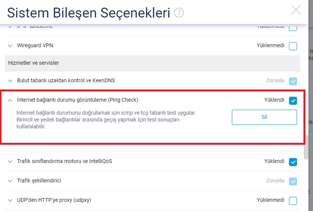313x211 pixels.
Task: Enable UDP'den HTTP'ye proxy checkbox
Action: [x=293, y=201]
